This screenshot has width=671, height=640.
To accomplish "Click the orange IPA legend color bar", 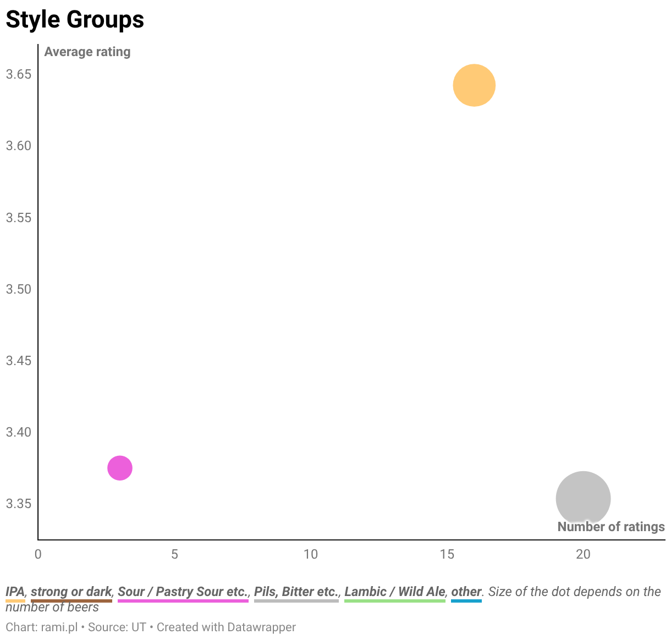I will (x=15, y=601).
